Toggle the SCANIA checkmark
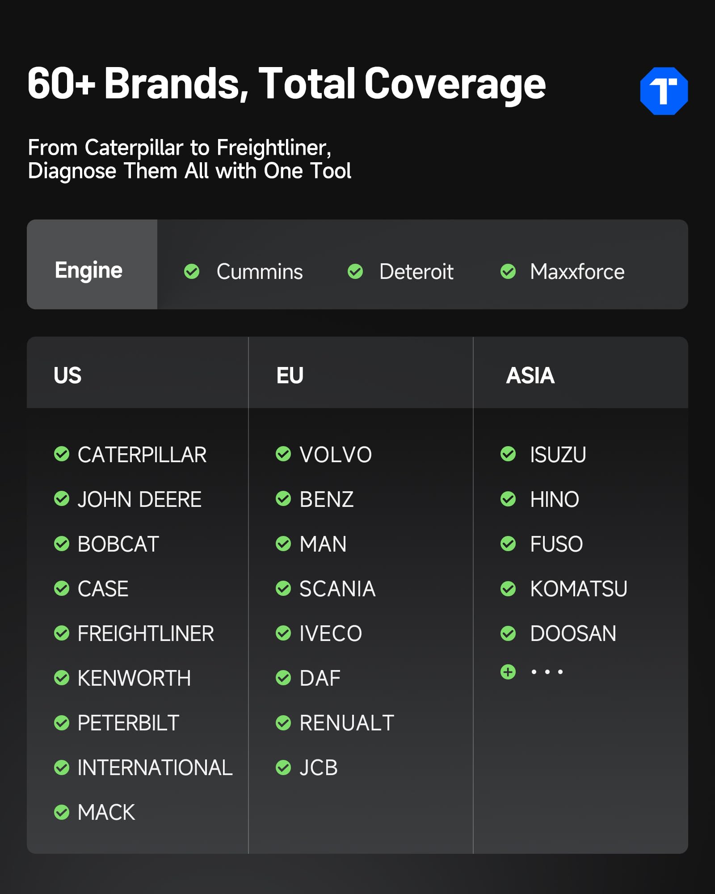The width and height of the screenshot is (715, 894). tap(283, 589)
